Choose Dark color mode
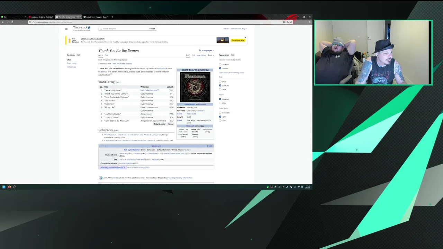 pos(220,120)
